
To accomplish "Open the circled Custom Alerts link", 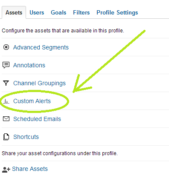I will coord(32,101).
